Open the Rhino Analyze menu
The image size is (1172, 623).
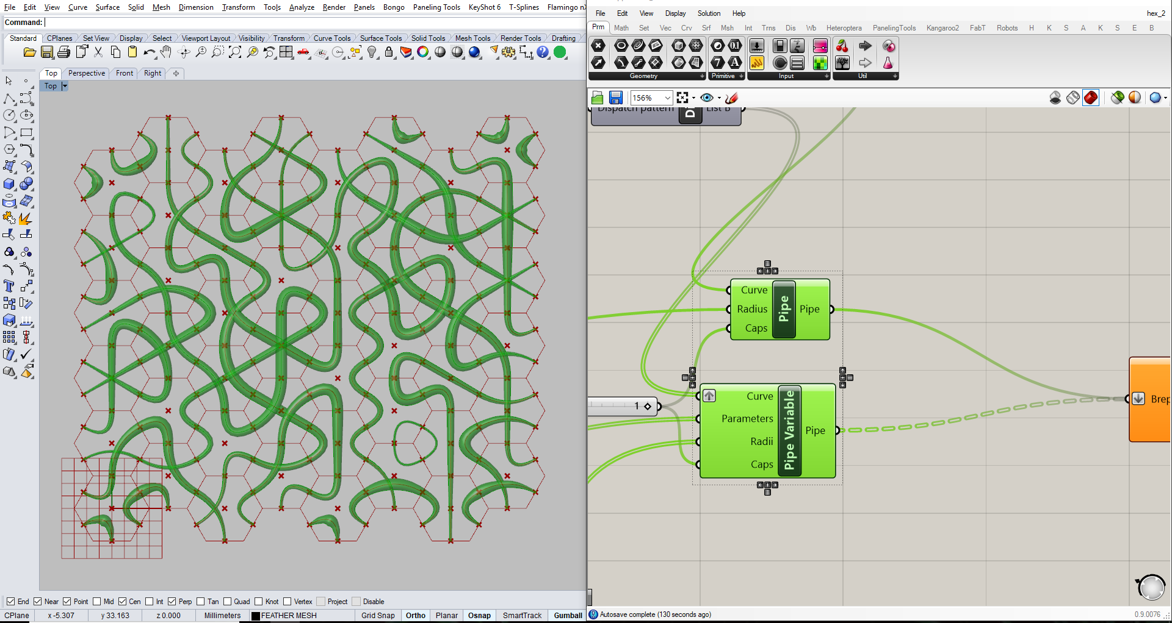[302, 7]
